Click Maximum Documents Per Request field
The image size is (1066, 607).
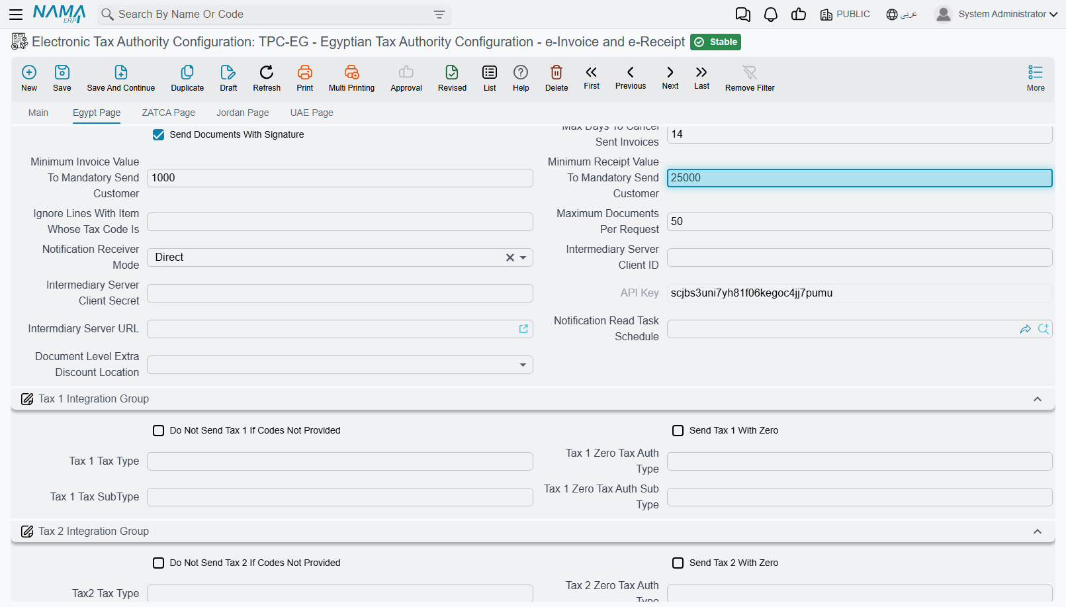pos(860,222)
